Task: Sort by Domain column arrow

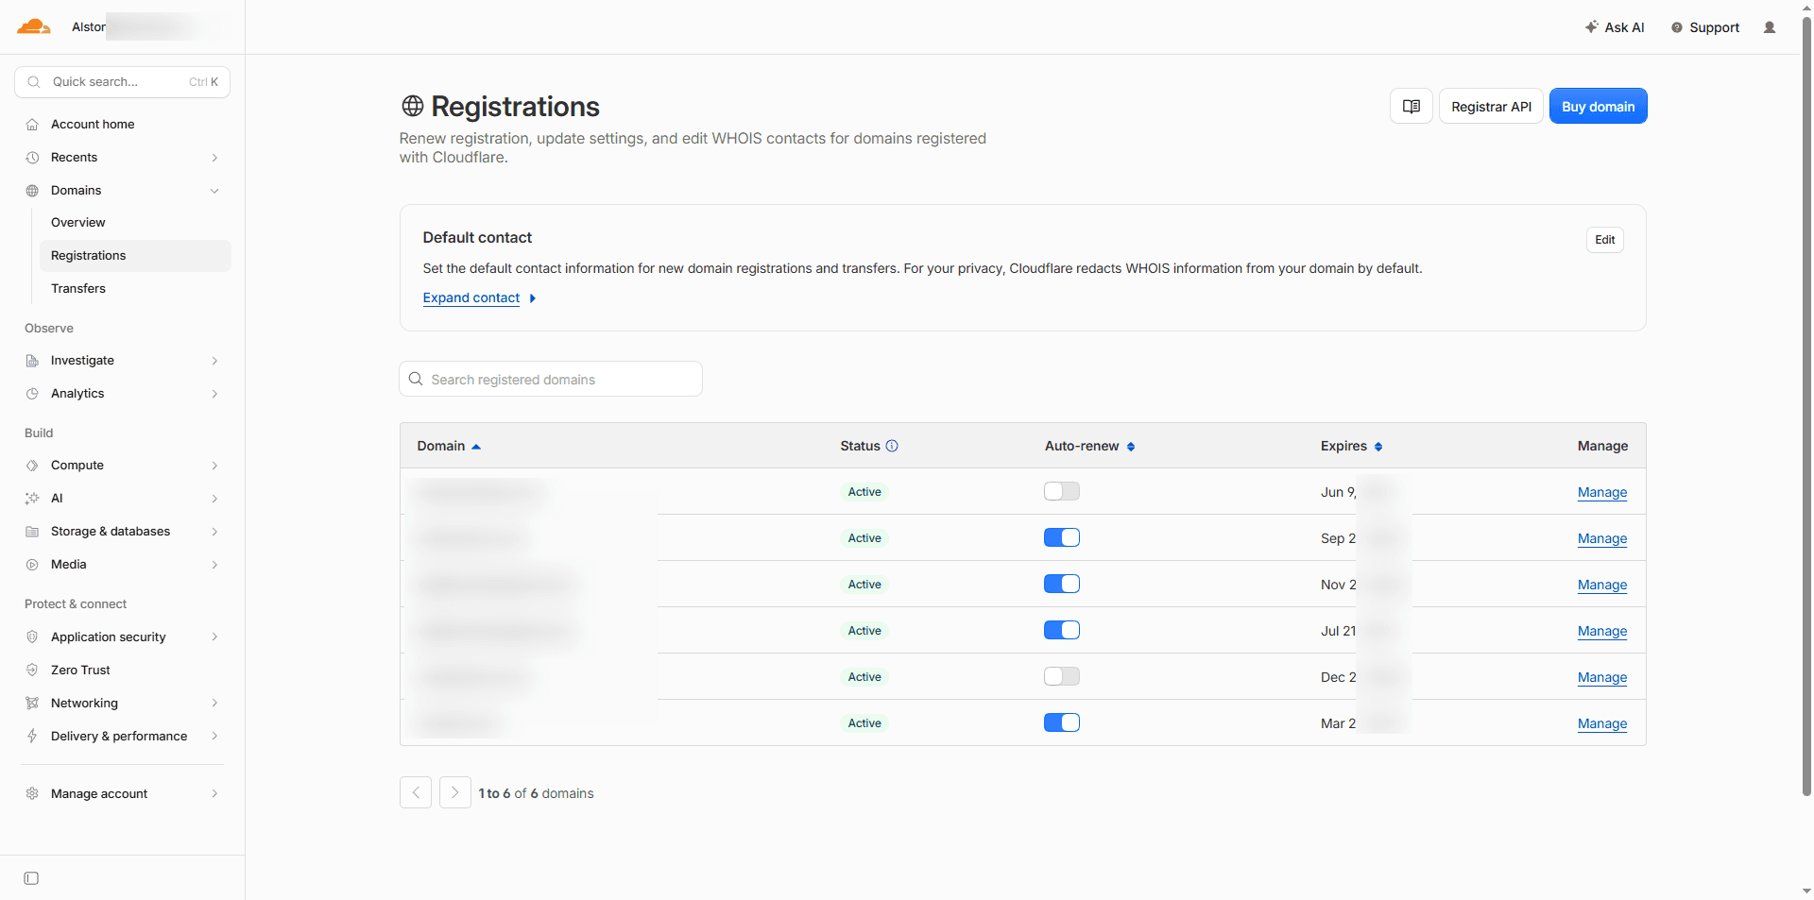Action: (x=476, y=447)
